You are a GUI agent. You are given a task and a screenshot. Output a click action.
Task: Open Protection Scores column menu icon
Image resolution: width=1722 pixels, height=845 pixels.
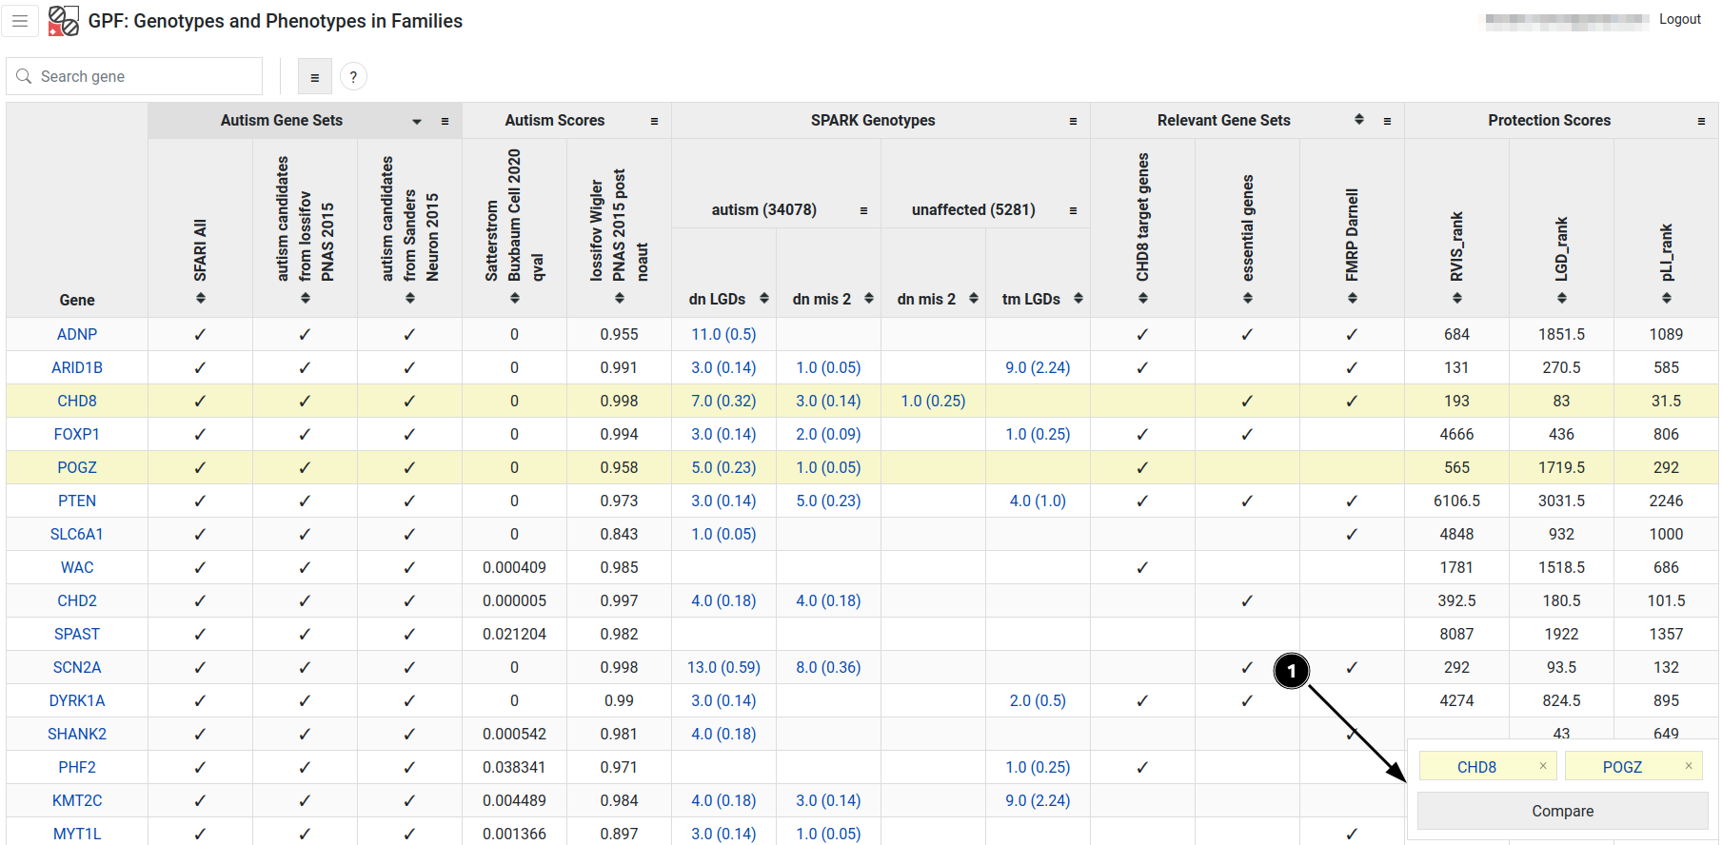[x=1701, y=121]
